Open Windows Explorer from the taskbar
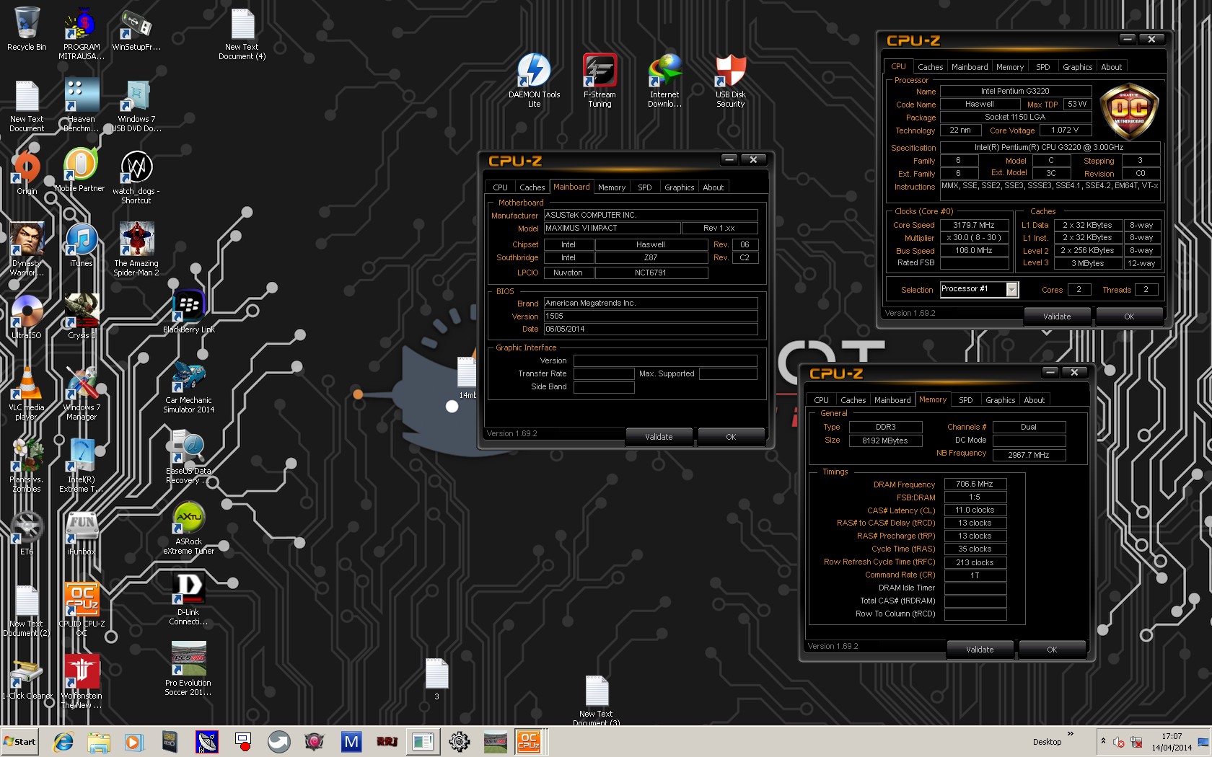Screen dimensions: 1212x757 click(x=99, y=741)
